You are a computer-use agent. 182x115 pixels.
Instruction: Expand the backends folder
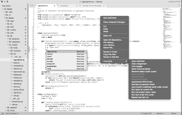tap(8, 39)
